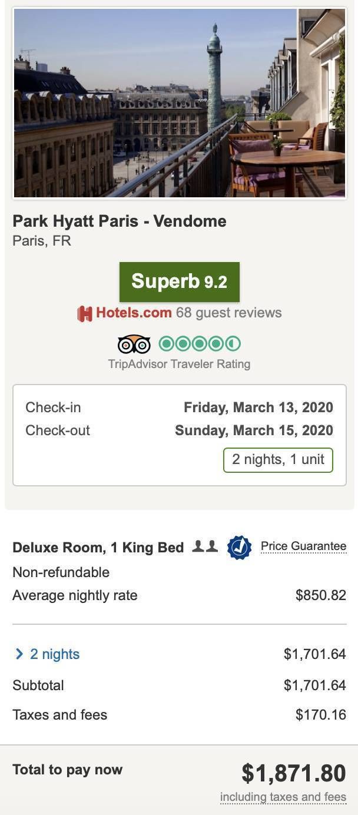The image size is (358, 815).
Task: Click the including taxes and fees link
Action: tap(283, 797)
